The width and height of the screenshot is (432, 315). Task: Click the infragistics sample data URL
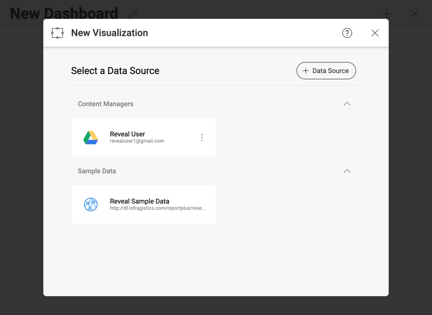tap(157, 208)
